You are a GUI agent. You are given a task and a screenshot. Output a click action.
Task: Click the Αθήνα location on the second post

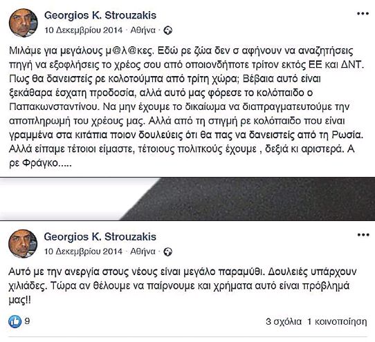point(143,251)
